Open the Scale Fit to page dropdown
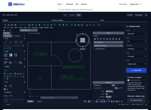The height and width of the screenshot is (110, 151). click(x=136, y=56)
